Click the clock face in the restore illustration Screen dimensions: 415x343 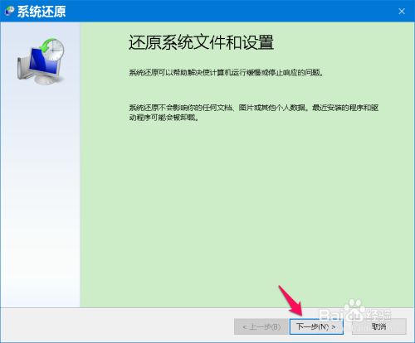[56, 50]
